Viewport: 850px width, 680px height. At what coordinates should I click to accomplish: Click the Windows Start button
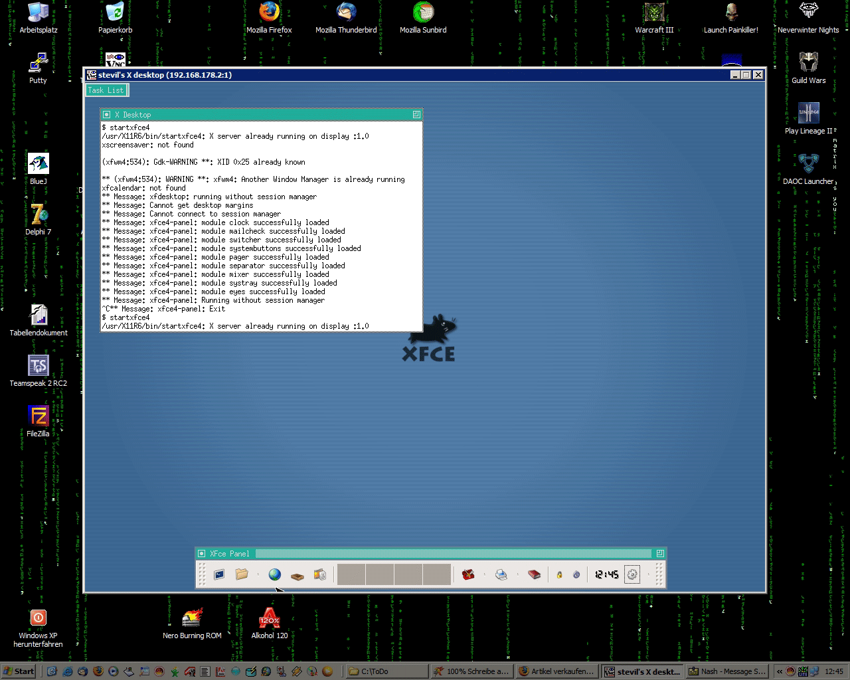coord(19,671)
